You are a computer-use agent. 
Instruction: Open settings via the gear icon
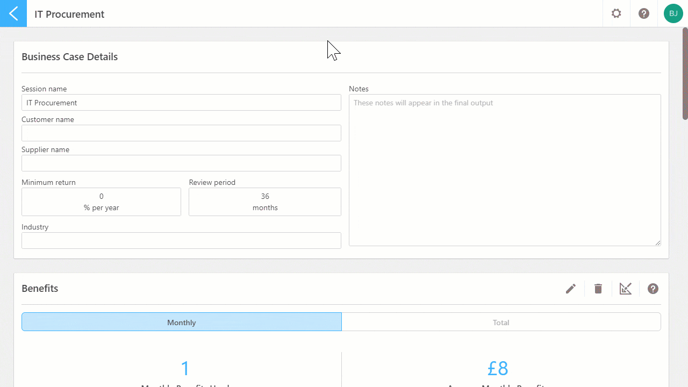point(617,13)
